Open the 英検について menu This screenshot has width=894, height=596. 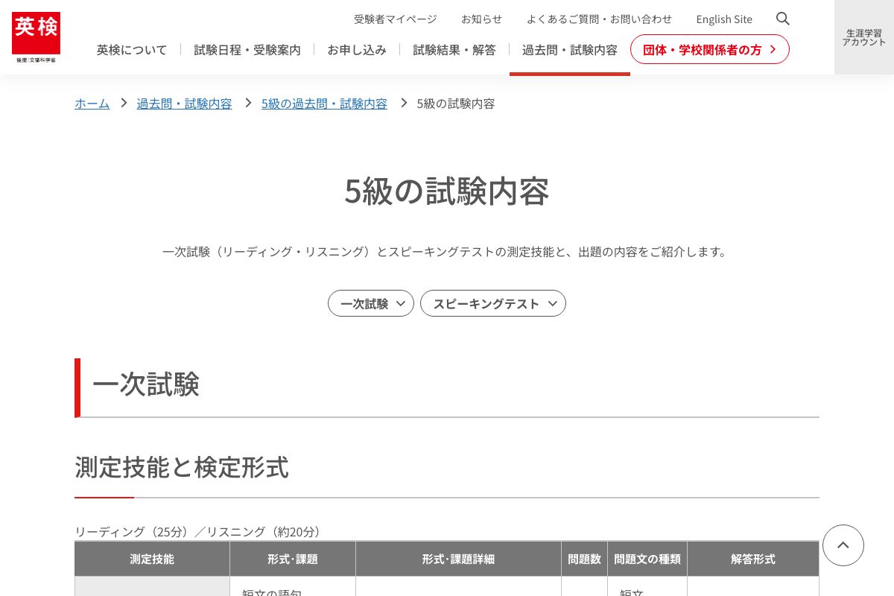pos(131,49)
